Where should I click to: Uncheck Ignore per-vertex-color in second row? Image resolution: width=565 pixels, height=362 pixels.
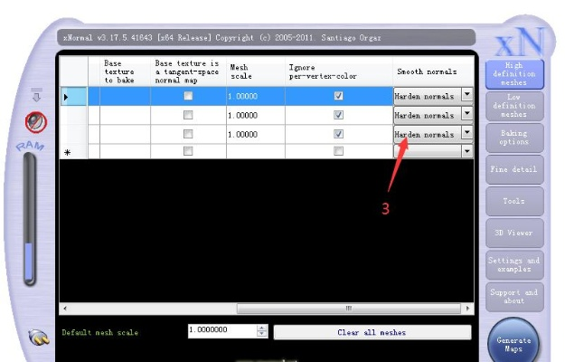[x=338, y=115]
